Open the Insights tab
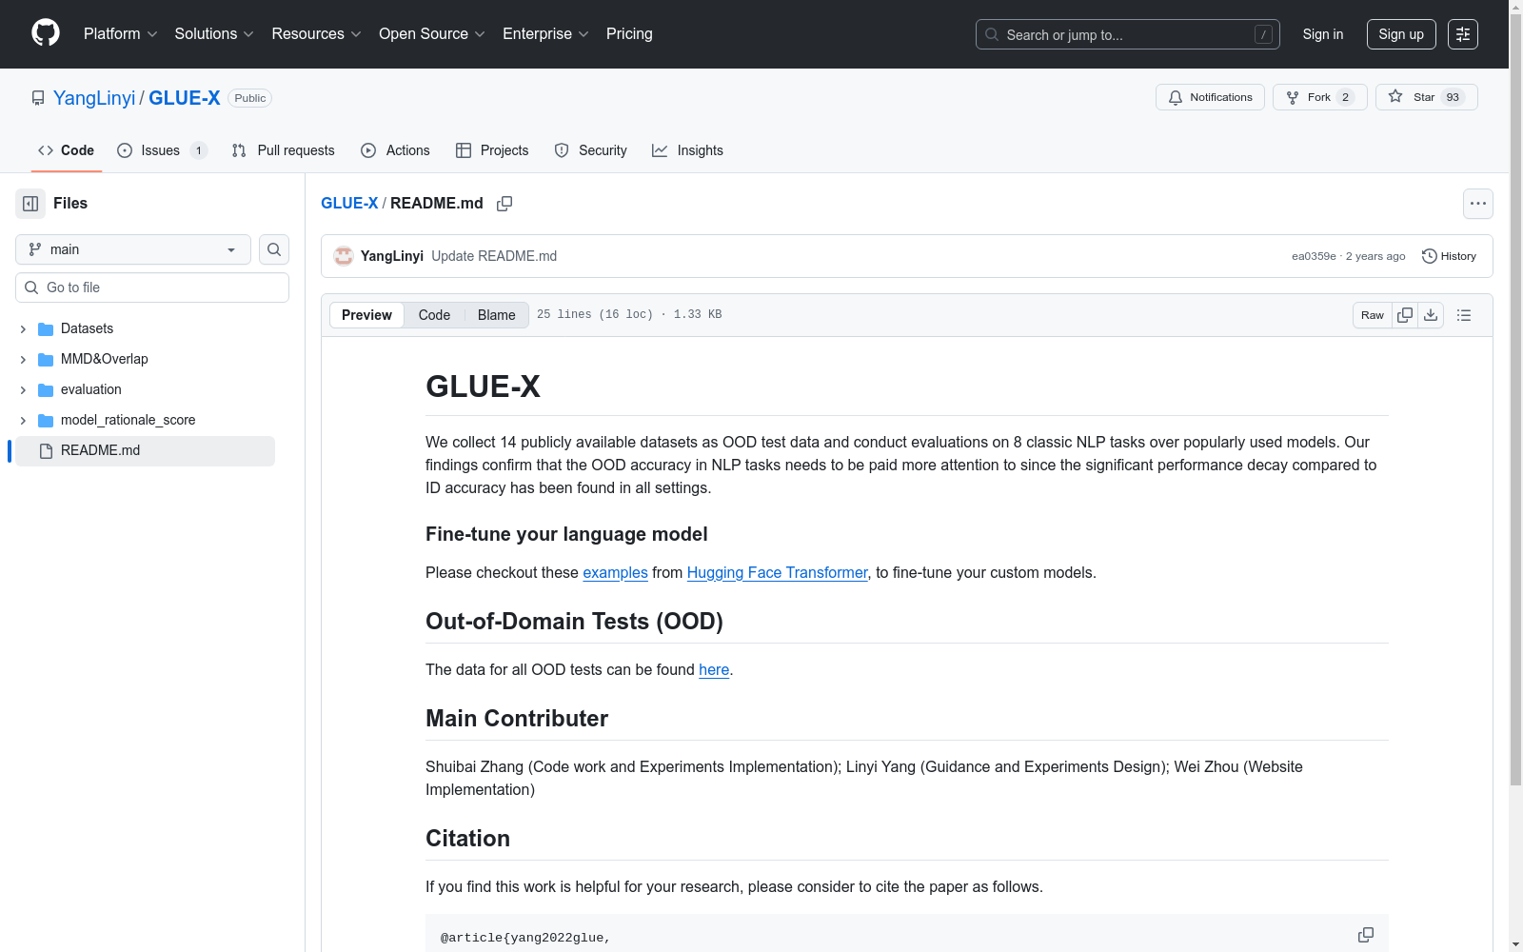 pos(687,150)
